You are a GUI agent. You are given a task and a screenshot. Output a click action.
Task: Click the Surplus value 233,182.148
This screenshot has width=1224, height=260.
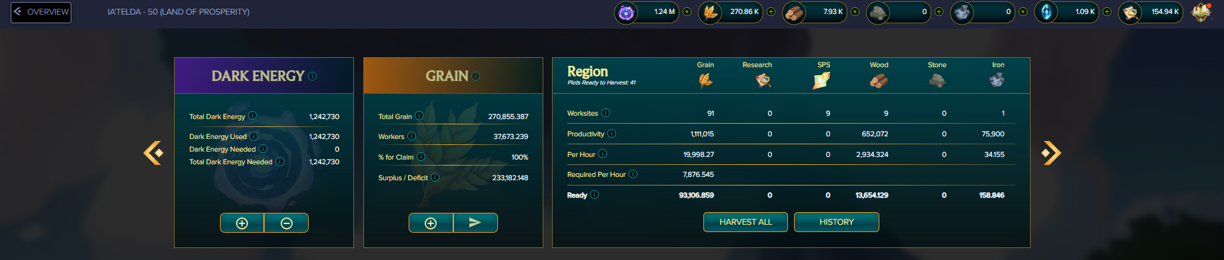tap(510, 178)
